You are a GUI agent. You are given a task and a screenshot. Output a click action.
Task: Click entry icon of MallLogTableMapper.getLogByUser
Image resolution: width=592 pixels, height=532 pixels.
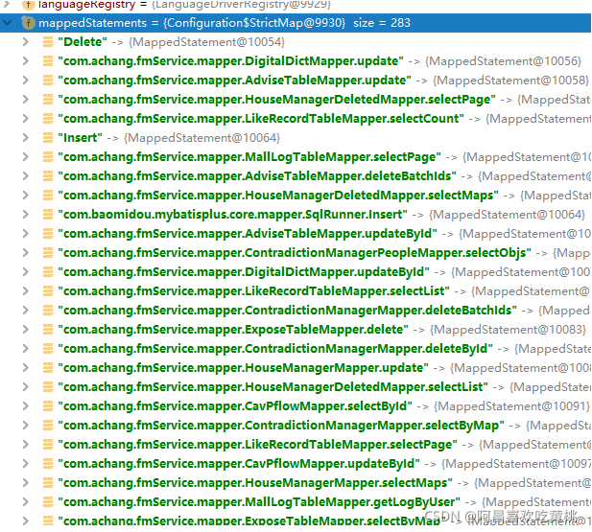tap(48, 502)
